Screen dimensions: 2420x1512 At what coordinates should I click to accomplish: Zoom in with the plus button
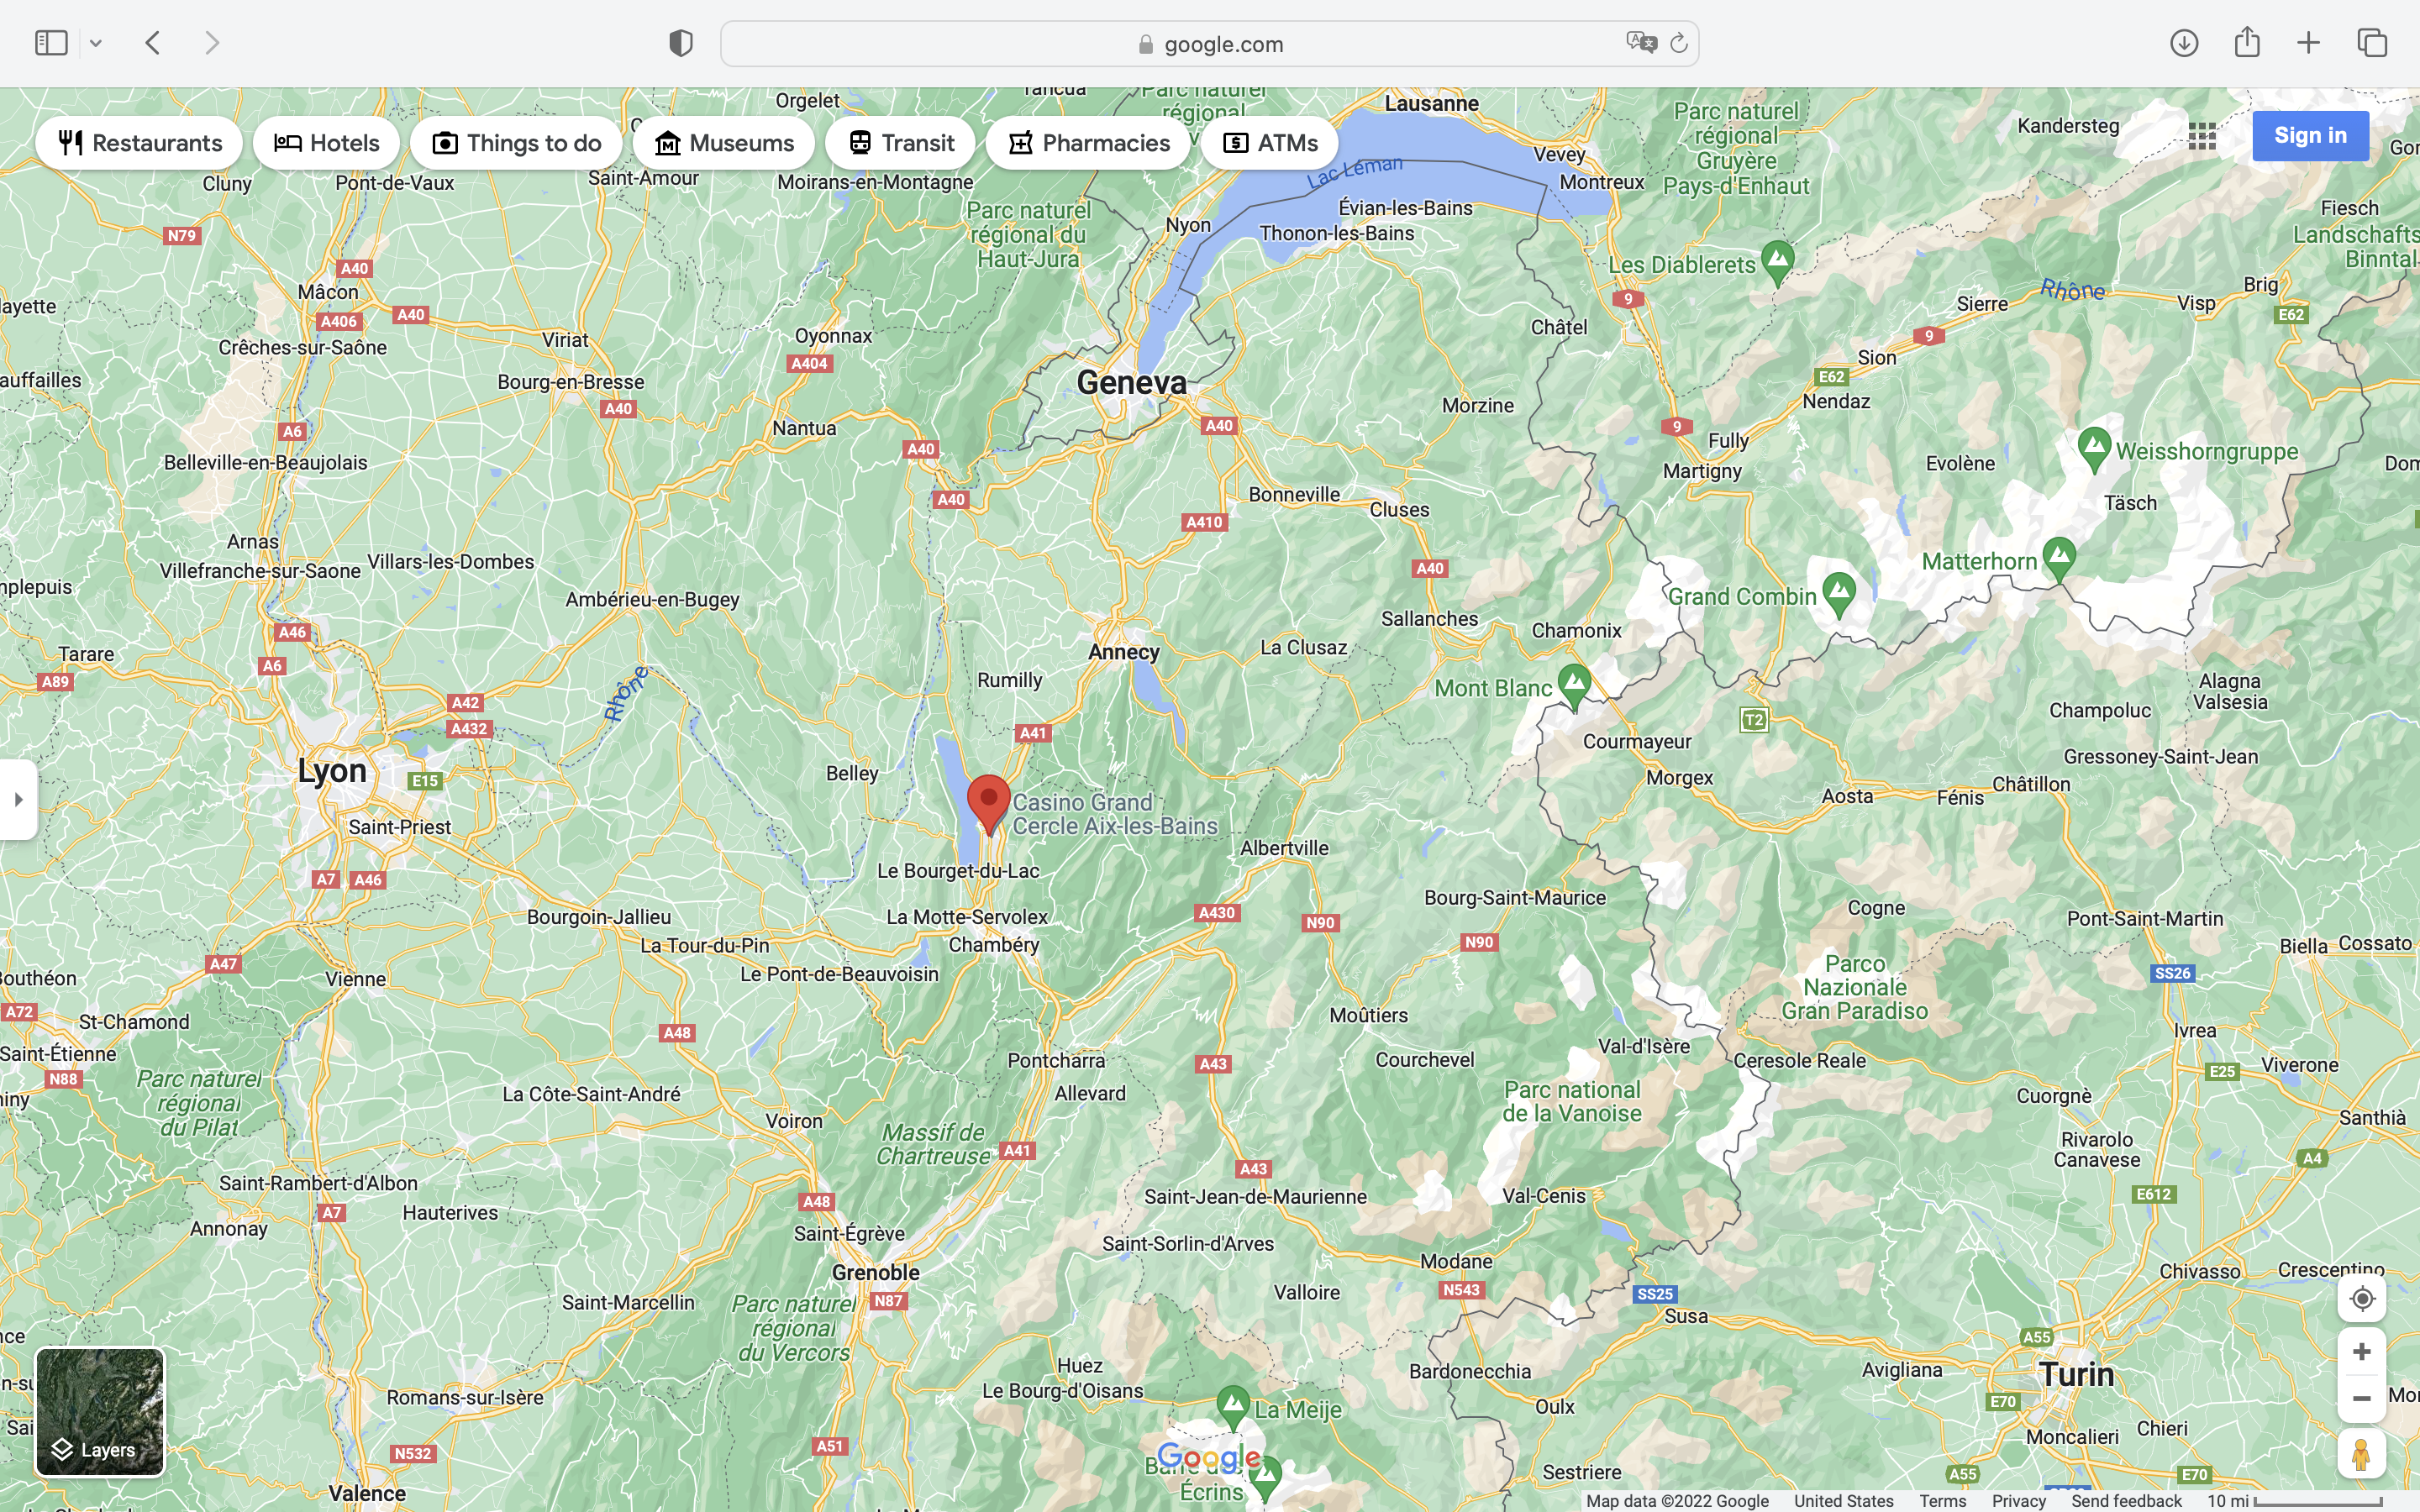(2362, 1352)
